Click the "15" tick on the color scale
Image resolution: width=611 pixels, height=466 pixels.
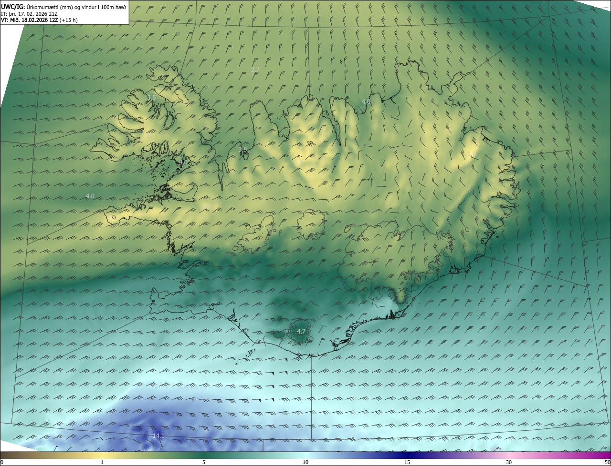pos(407,462)
